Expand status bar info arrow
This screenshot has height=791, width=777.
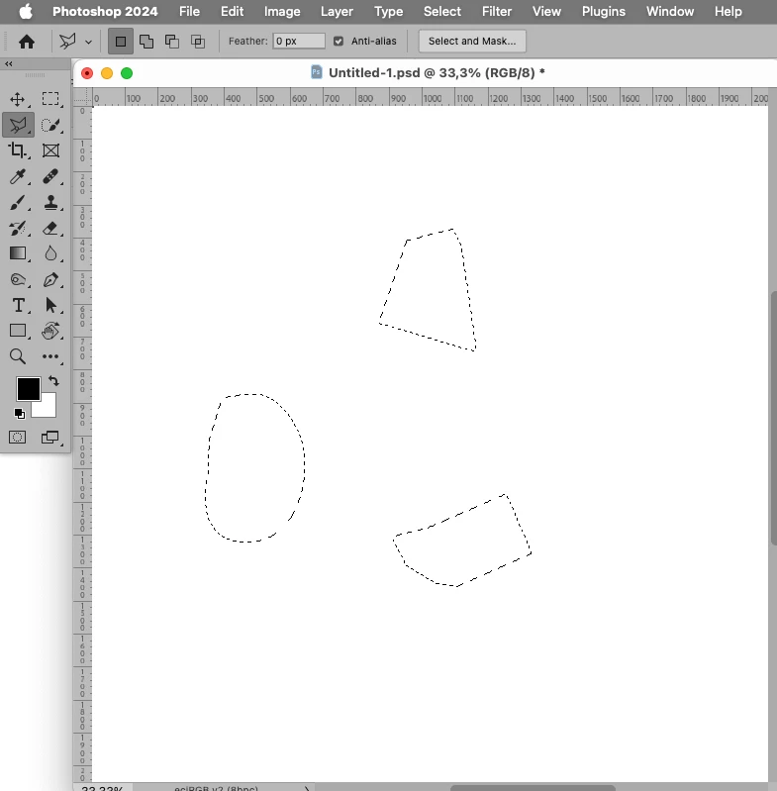coord(306,788)
